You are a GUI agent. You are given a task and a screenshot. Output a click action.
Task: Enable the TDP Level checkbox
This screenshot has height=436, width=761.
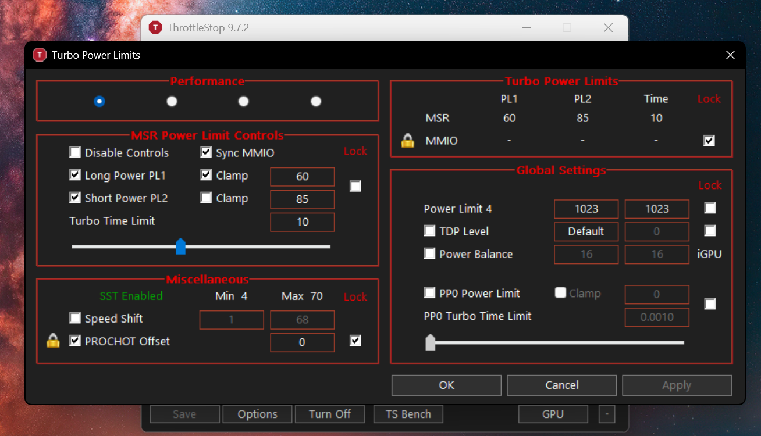[x=429, y=231]
